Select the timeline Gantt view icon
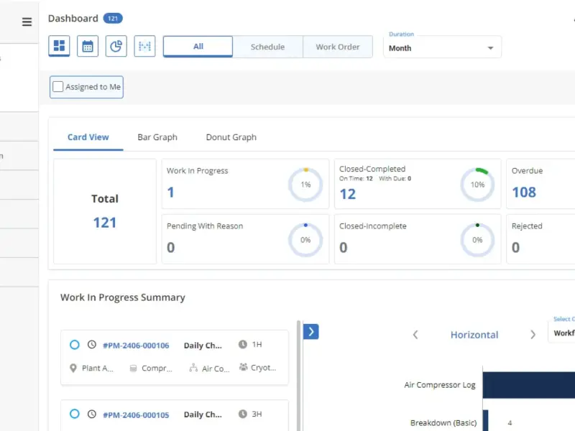 click(x=145, y=46)
